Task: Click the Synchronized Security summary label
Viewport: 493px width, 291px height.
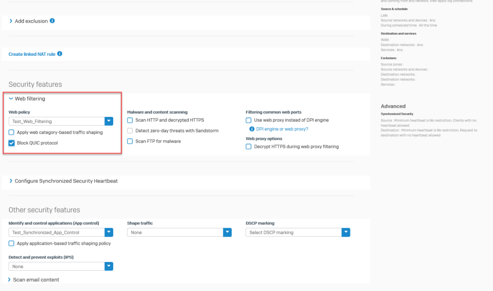Action: tap(397, 114)
